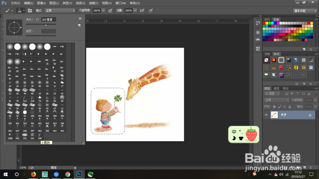
Task: Enable airbrush build-up mode
Action: [x=142, y=11]
